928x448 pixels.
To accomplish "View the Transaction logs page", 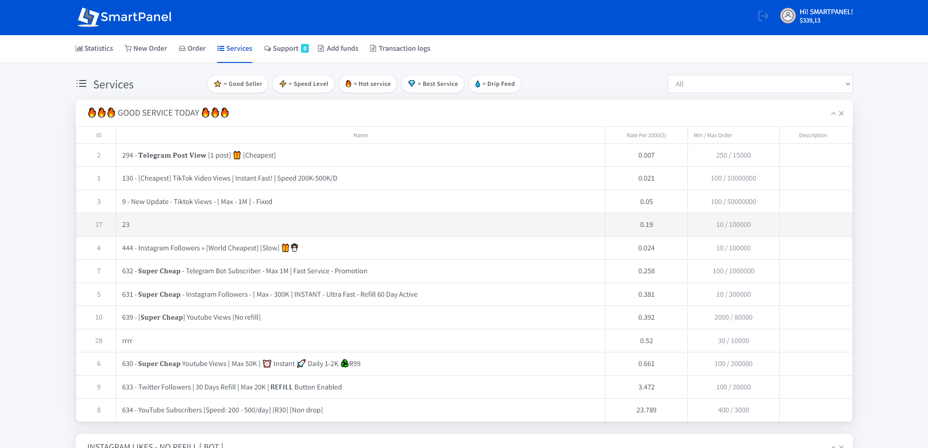I will 400,48.
